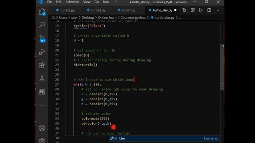The height and width of the screenshot is (143, 255).
Task: Accept the 'the' Tabnine suggestion
Action: [165, 139]
